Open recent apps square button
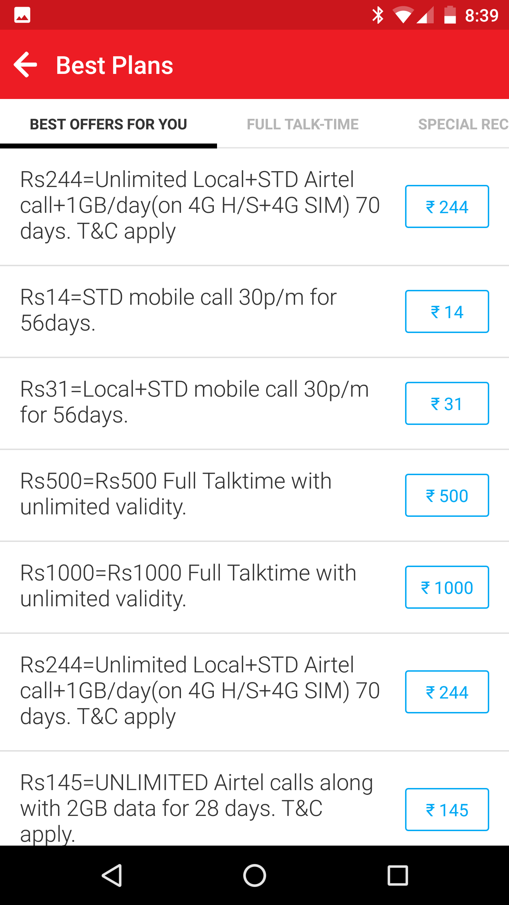This screenshot has height=905, width=509. pos(398,875)
